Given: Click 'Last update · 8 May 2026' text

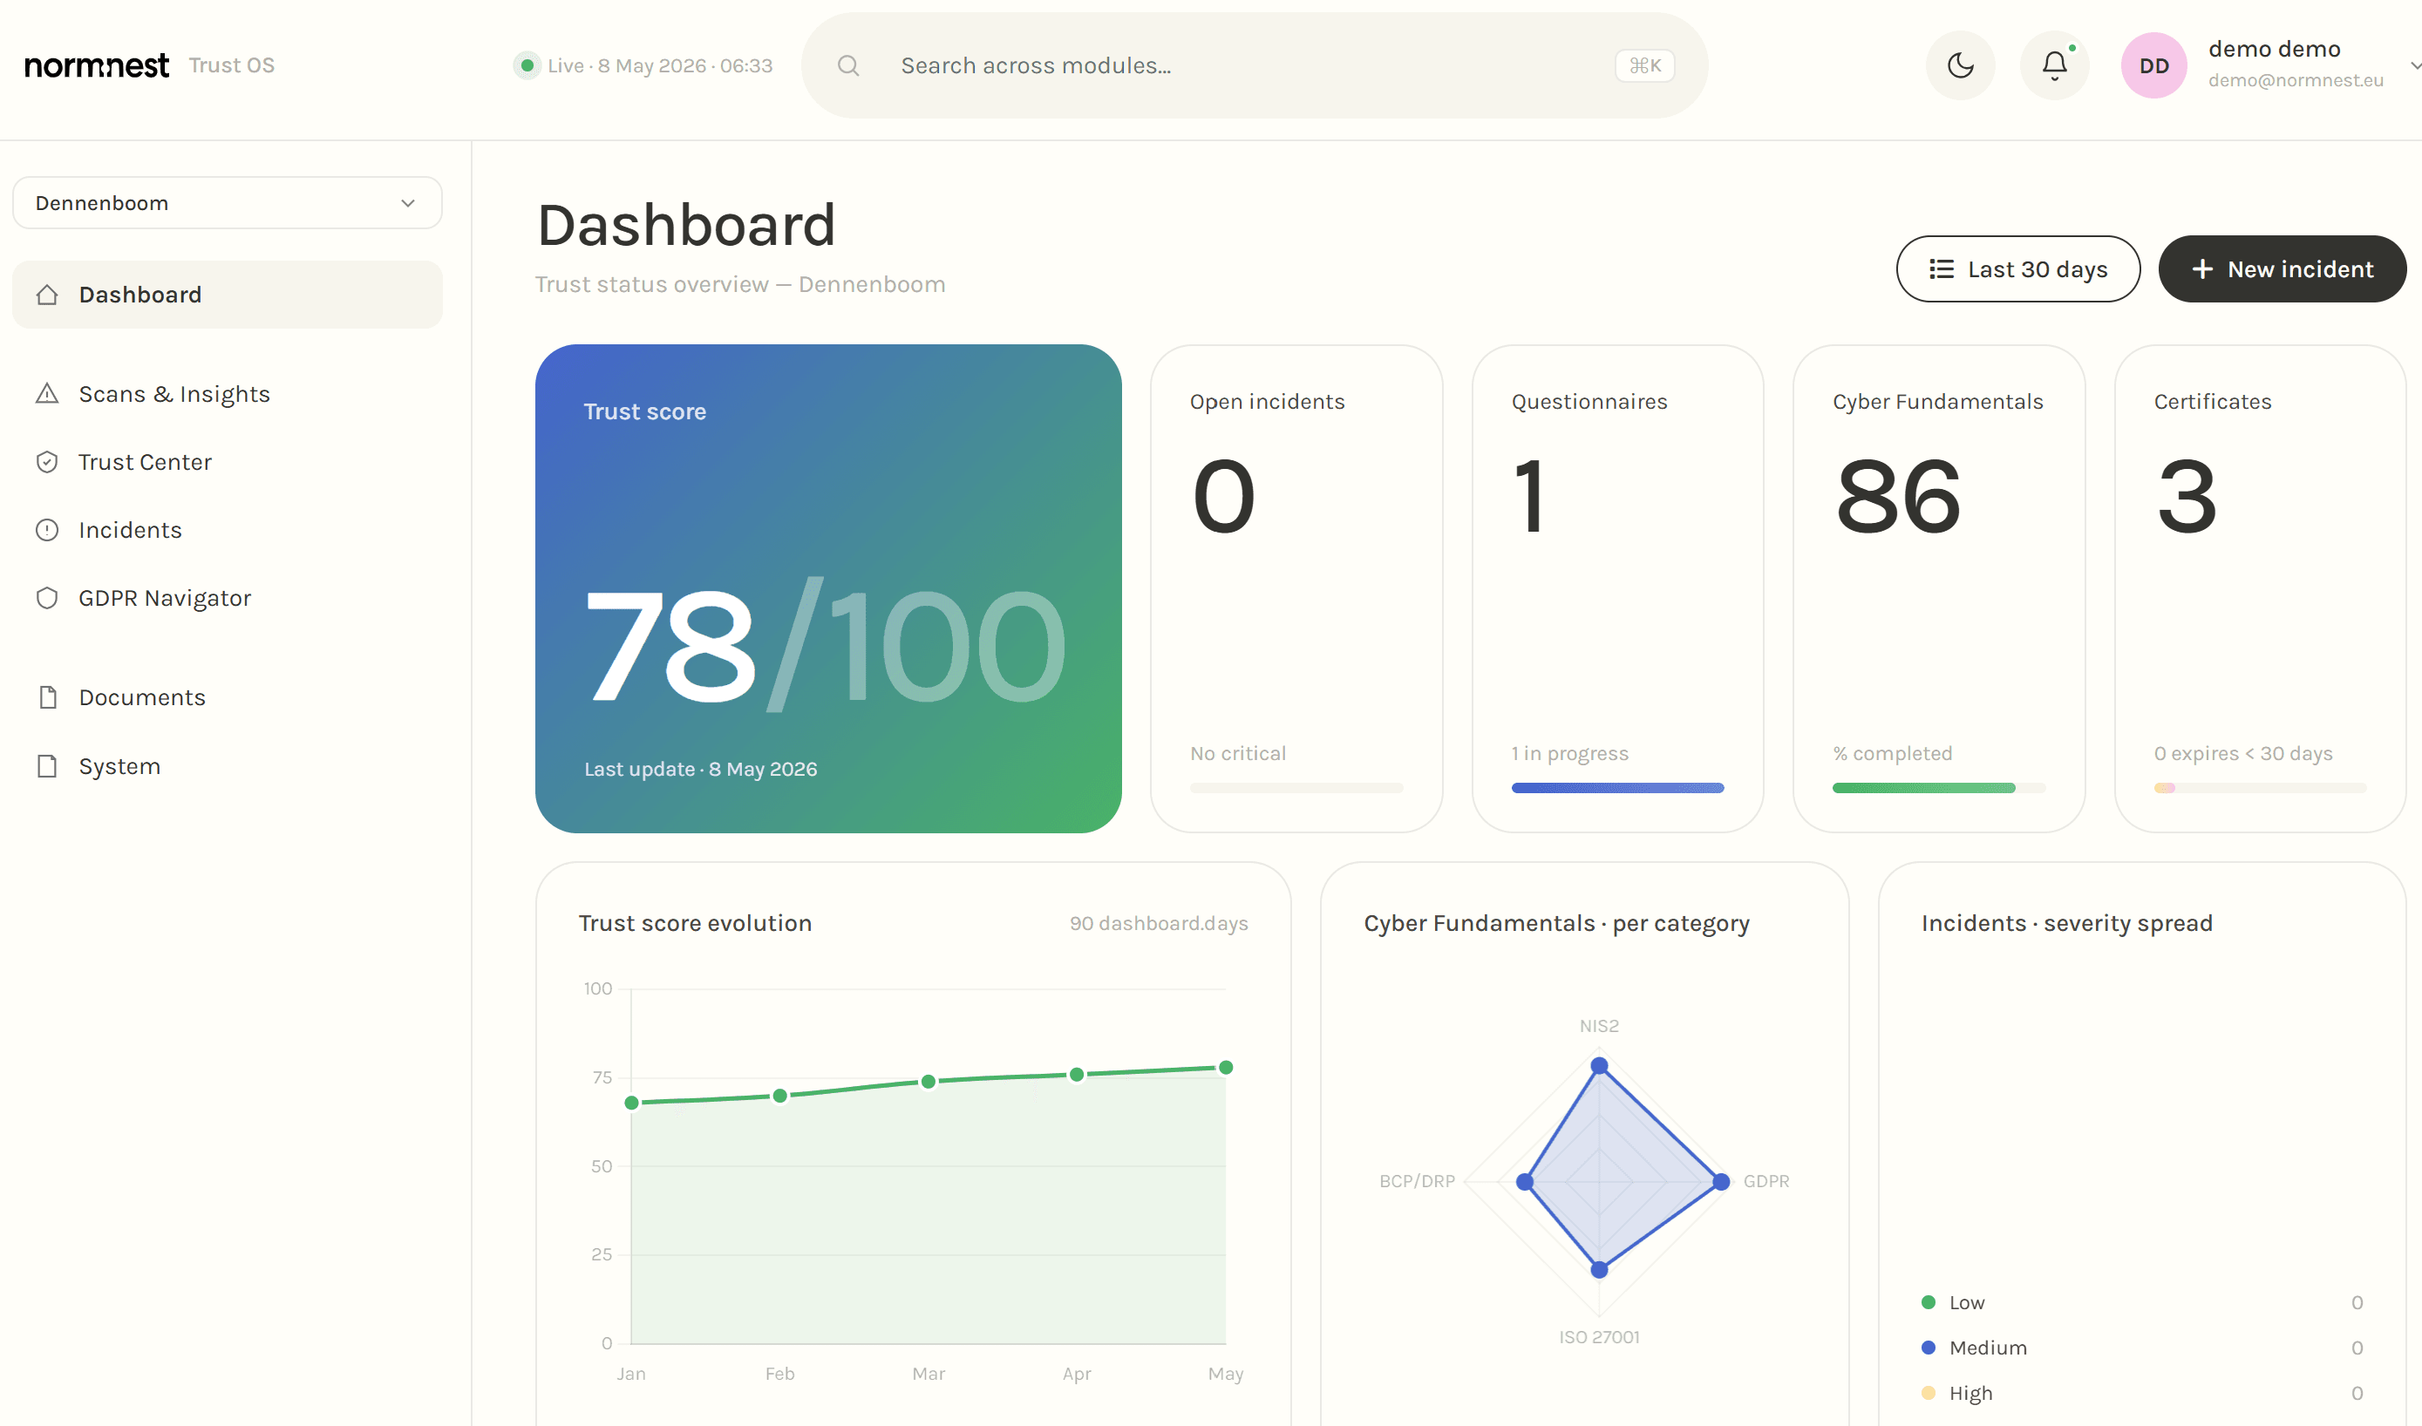Looking at the screenshot, I should click(x=701, y=769).
